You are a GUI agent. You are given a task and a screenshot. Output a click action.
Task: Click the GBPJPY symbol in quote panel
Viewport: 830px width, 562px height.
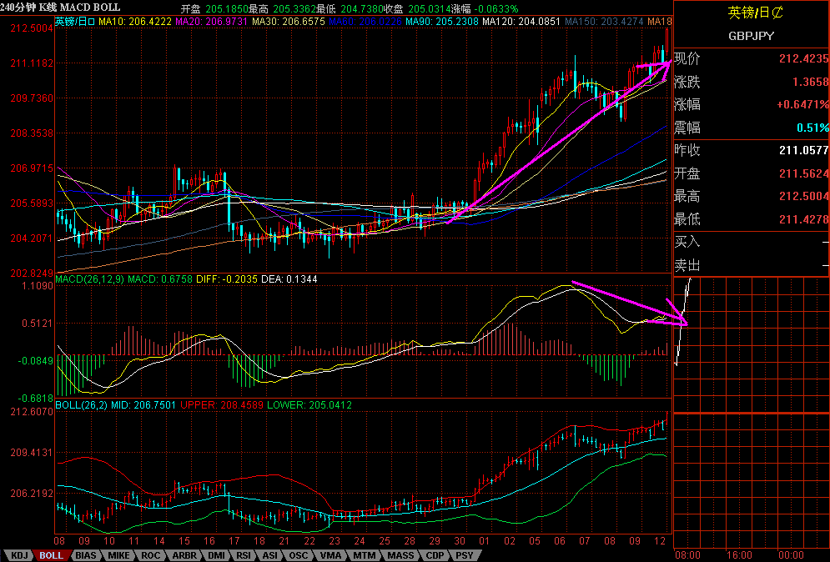(x=751, y=36)
